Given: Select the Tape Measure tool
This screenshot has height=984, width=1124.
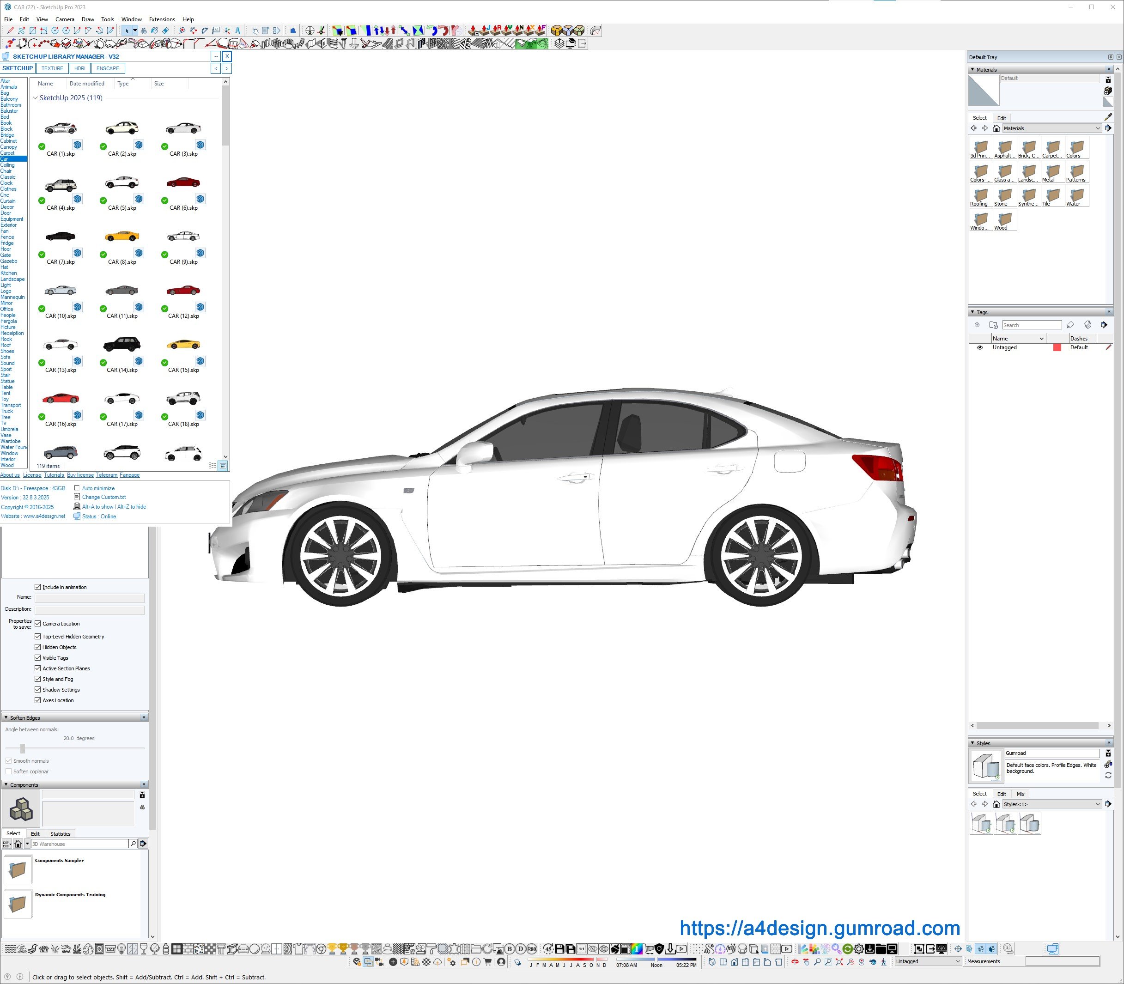Looking at the screenshot, I should (182, 31).
